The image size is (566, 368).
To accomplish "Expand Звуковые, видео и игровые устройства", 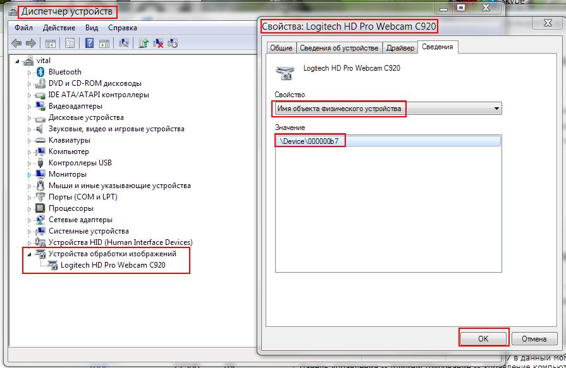I will [x=29, y=129].
